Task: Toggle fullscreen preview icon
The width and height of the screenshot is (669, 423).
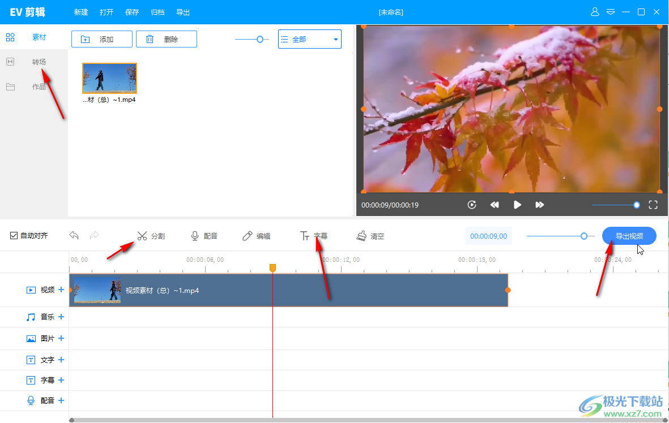Action: coord(653,205)
